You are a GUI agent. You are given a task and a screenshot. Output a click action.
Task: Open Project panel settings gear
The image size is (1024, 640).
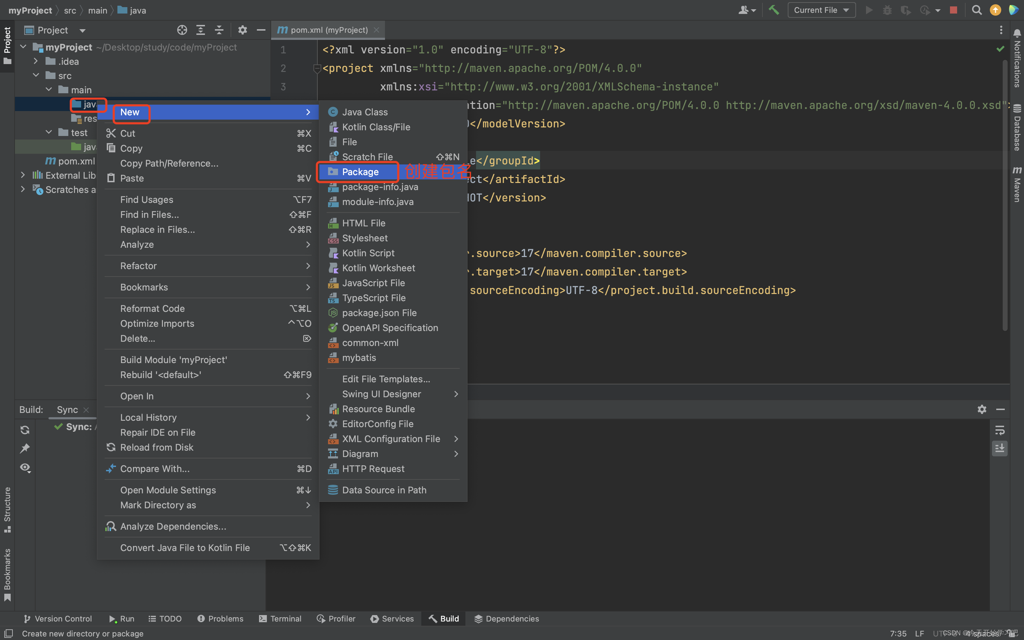click(242, 30)
